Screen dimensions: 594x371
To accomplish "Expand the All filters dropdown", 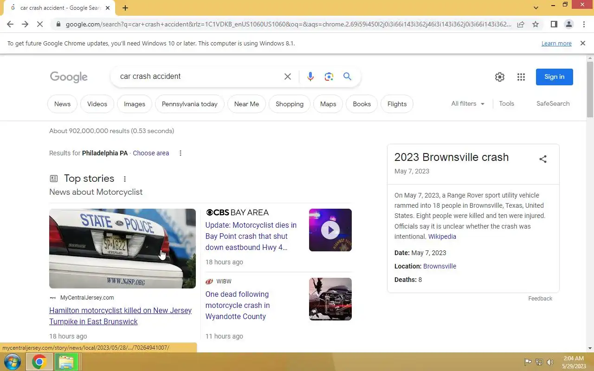I will point(468,104).
